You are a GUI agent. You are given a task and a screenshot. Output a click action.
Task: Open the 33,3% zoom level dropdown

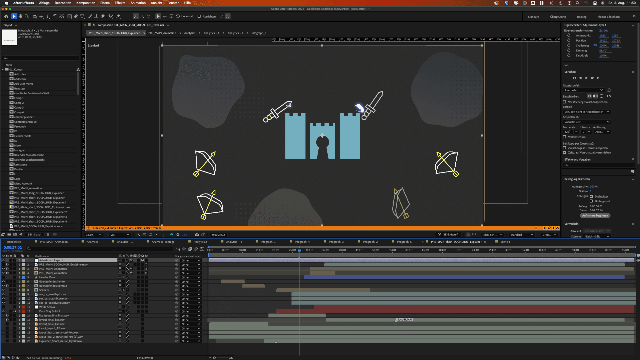click(x=94, y=235)
